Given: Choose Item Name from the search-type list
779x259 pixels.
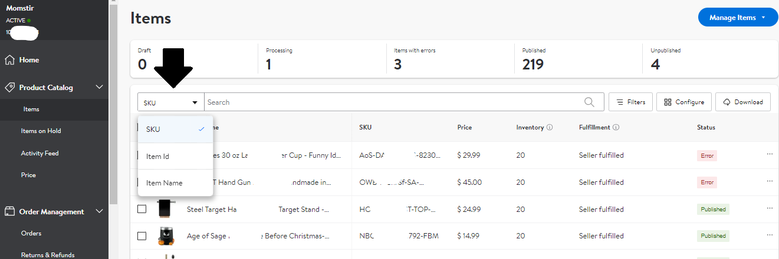Looking at the screenshot, I should 165,183.
